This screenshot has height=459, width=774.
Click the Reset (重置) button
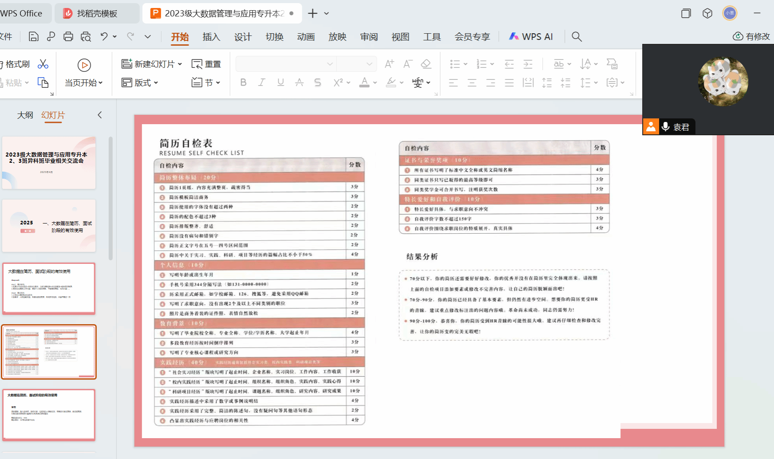click(206, 64)
